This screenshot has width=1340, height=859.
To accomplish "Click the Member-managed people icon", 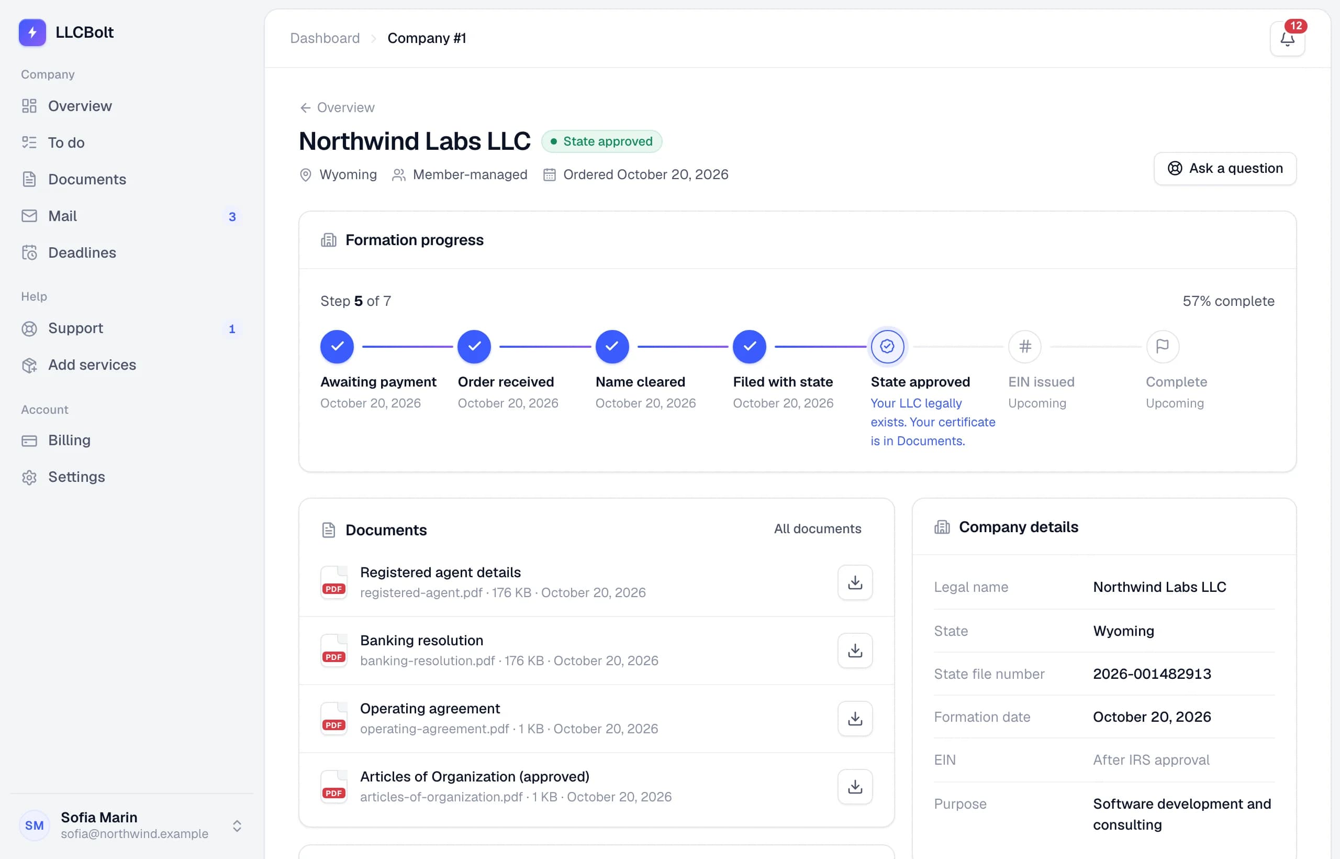I will tap(398, 174).
